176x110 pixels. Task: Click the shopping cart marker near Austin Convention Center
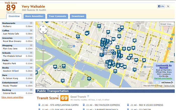(x=135, y=70)
